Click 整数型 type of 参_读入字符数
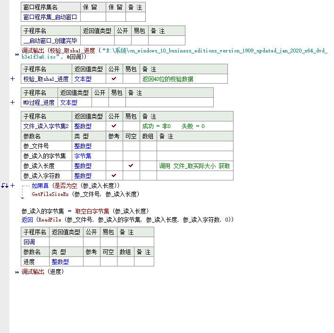 click(x=83, y=176)
